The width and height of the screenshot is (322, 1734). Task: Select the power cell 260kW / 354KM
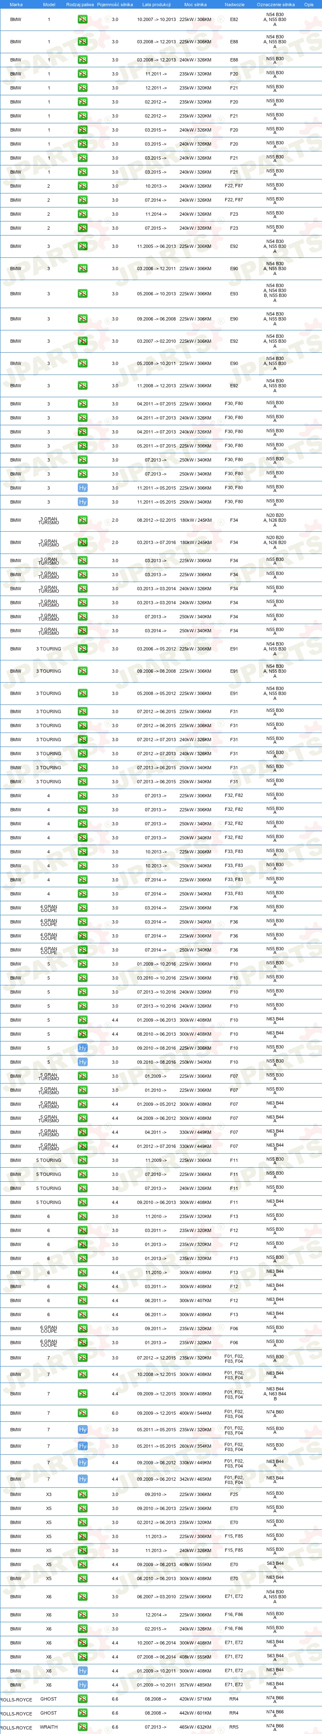[195, 1447]
